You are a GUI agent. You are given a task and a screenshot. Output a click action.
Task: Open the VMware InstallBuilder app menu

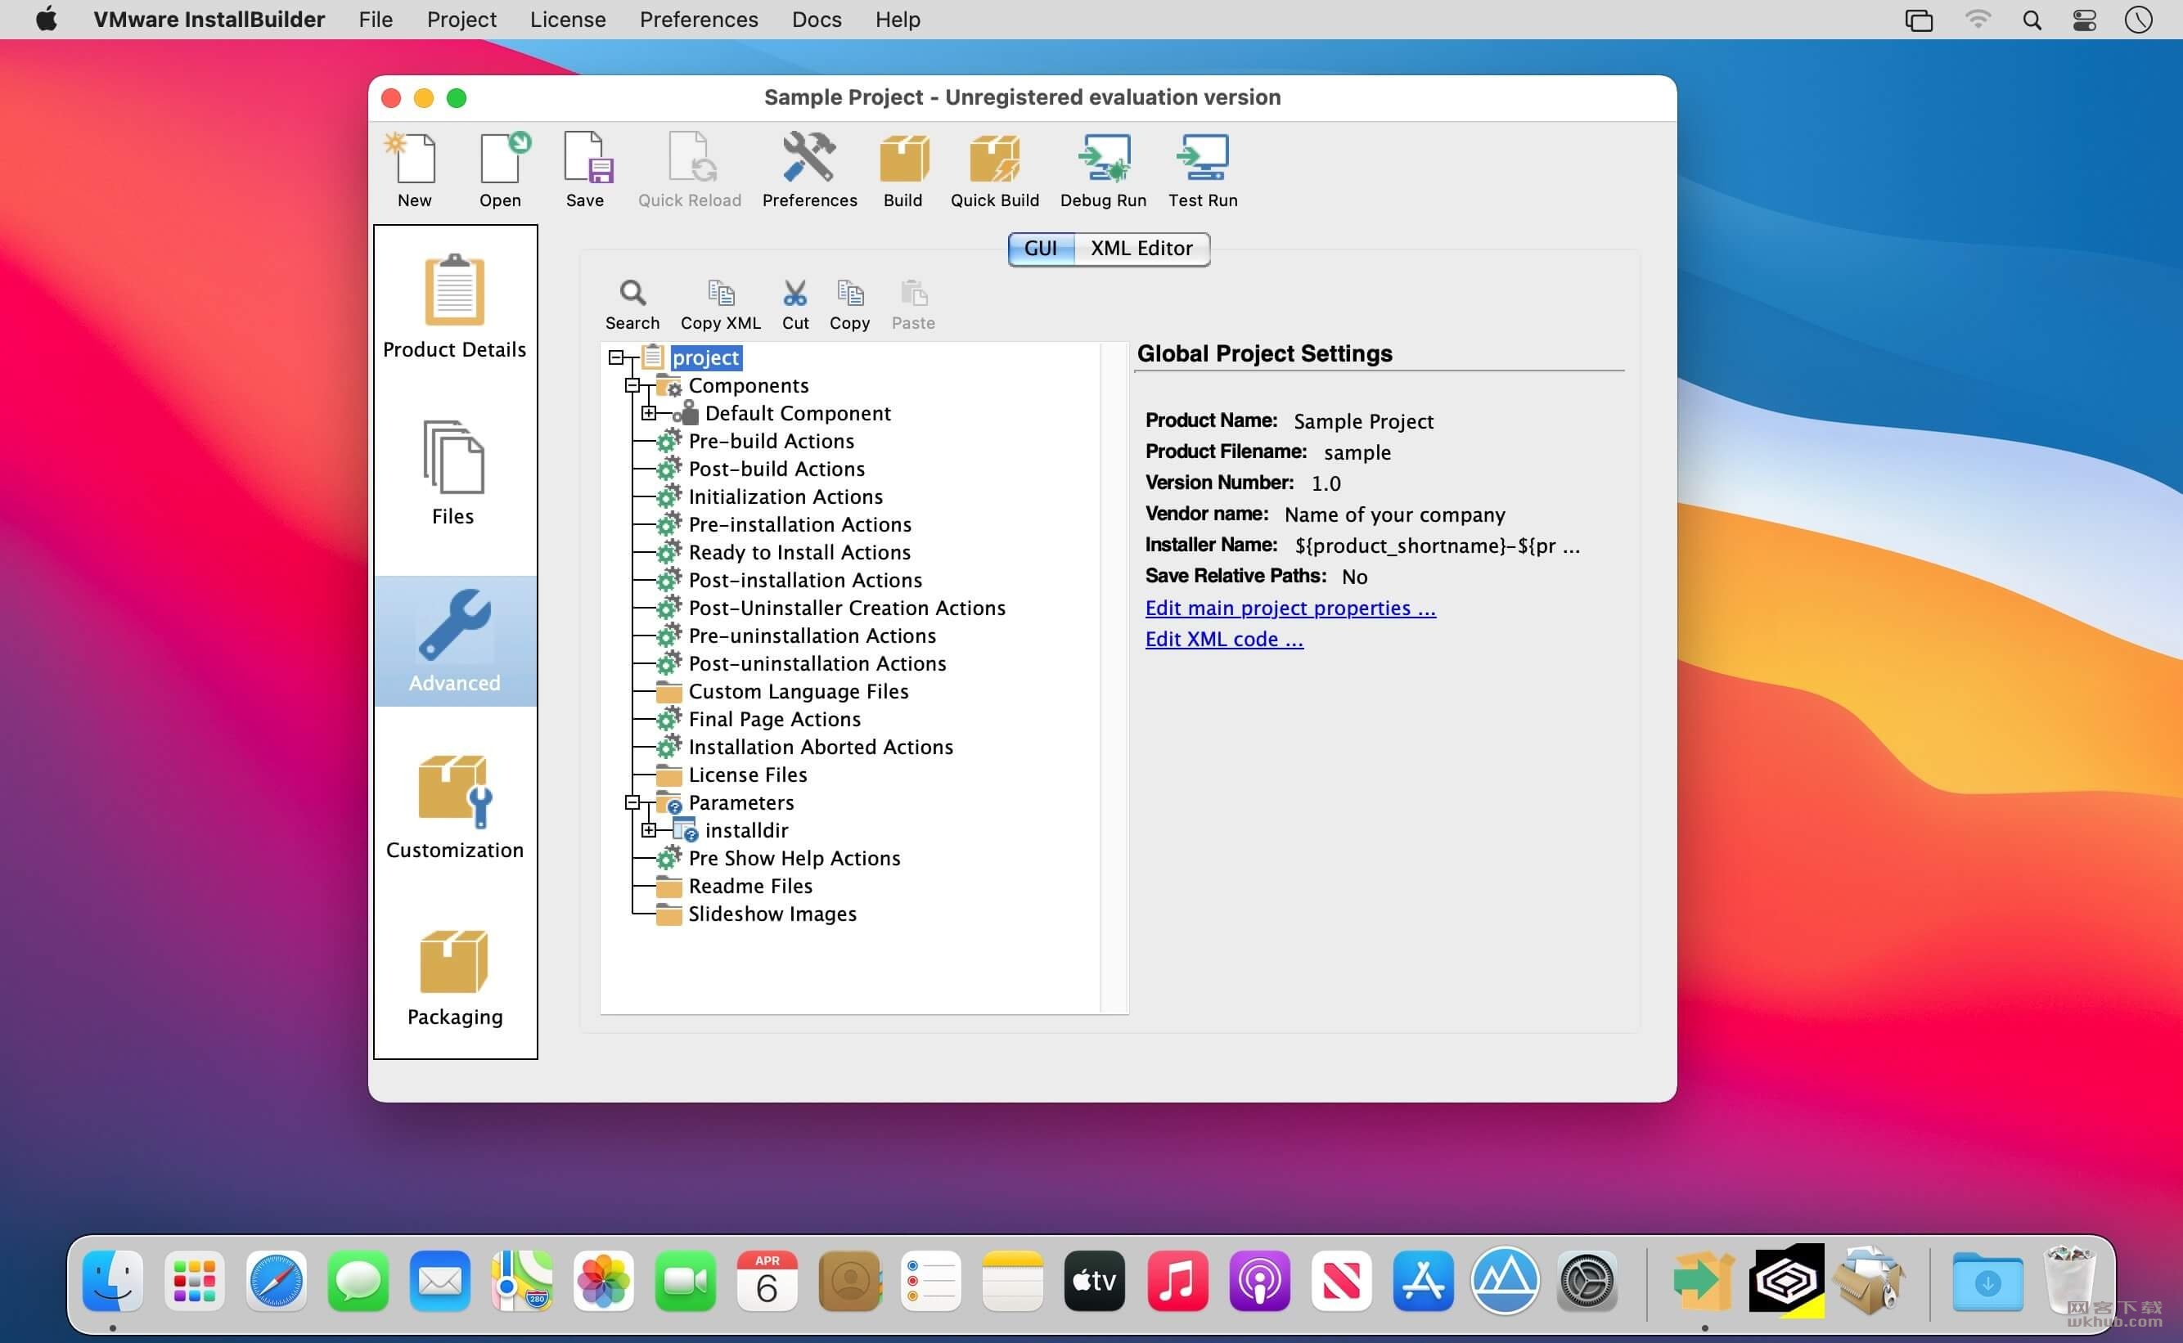point(209,20)
